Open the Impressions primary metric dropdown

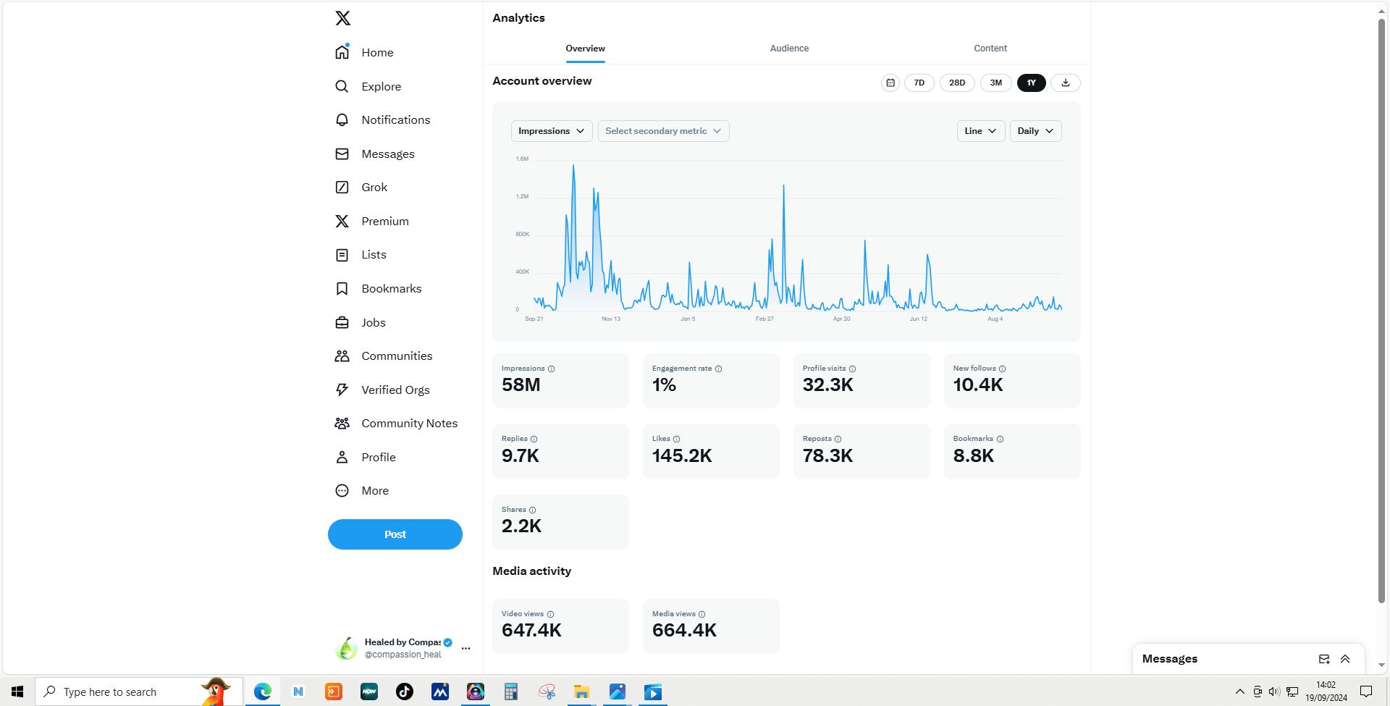[x=552, y=131]
